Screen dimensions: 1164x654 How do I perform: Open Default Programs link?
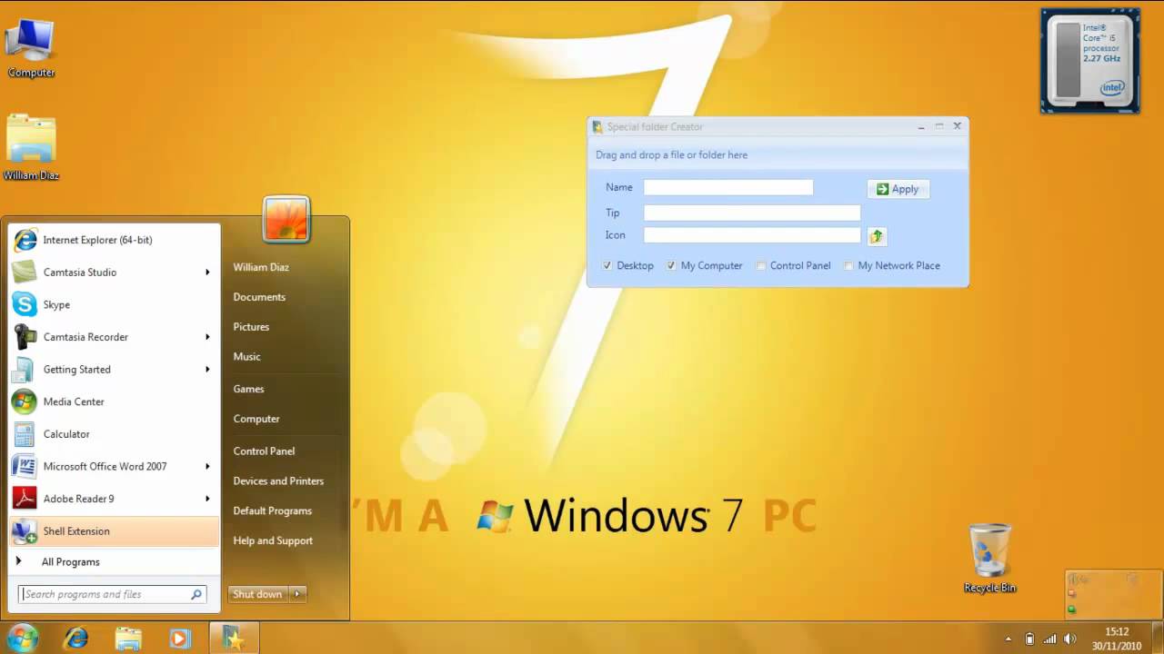tap(272, 511)
